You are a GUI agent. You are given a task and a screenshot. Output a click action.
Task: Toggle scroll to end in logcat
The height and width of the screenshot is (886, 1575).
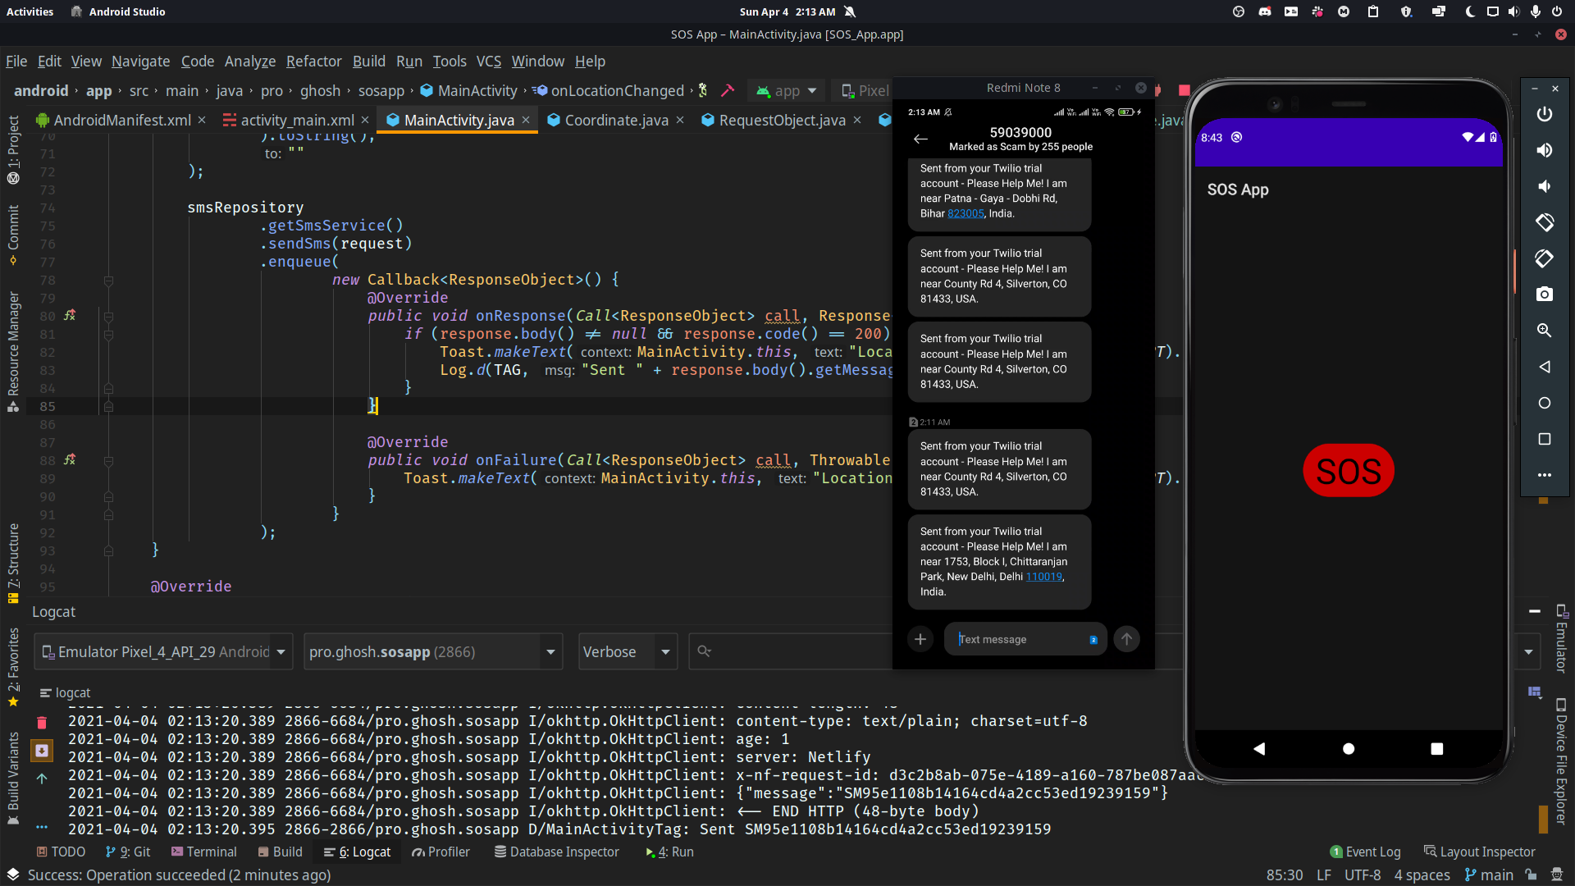[42, 751]
